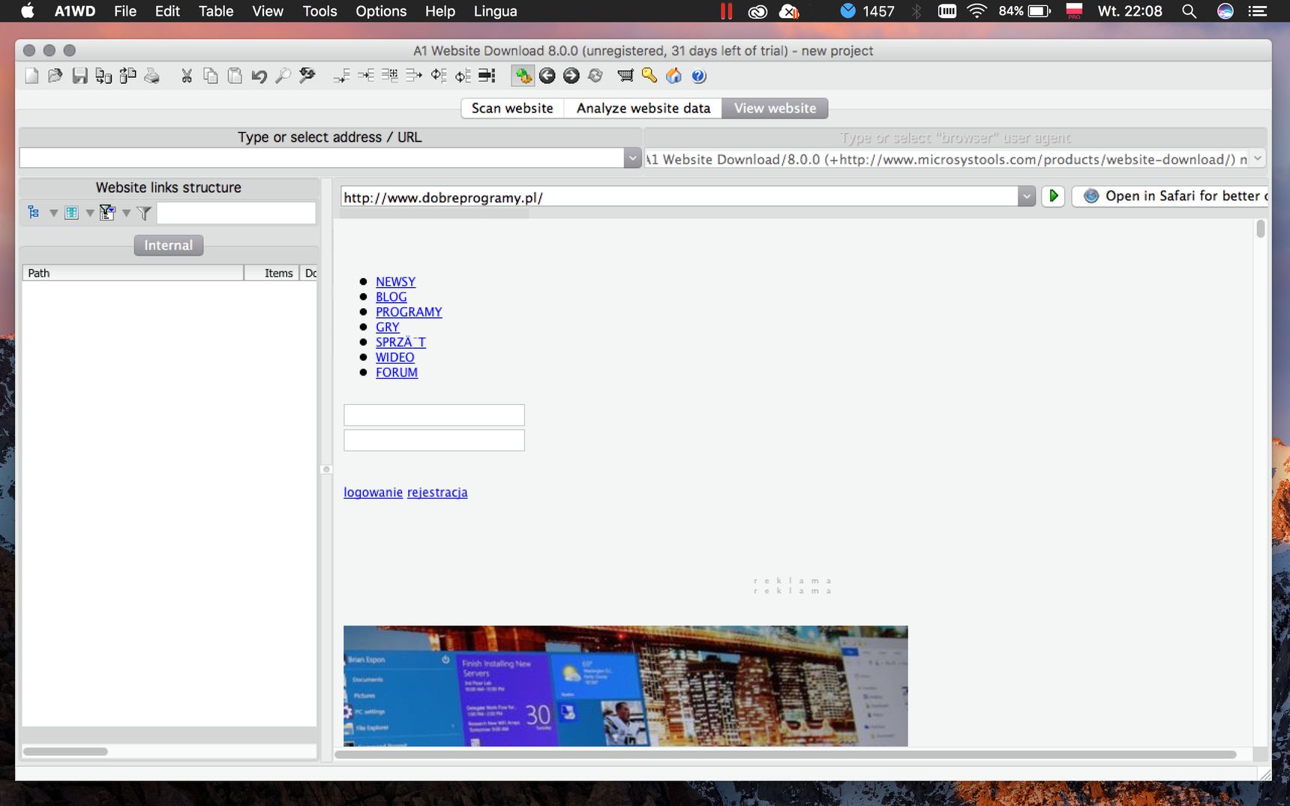Click the New project blank page icon

tap(31, 76)
